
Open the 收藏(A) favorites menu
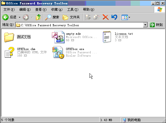click(57, 10)
